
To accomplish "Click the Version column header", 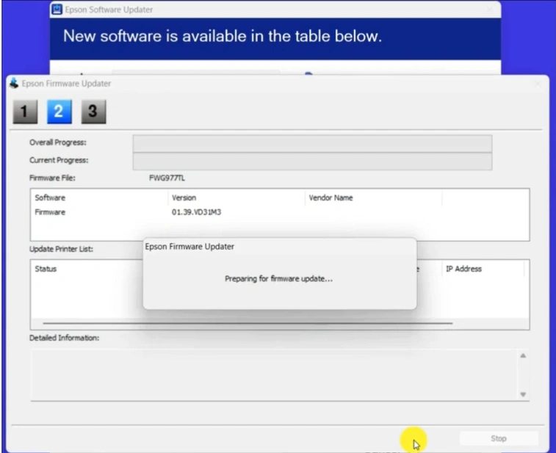I will [184, 198].
